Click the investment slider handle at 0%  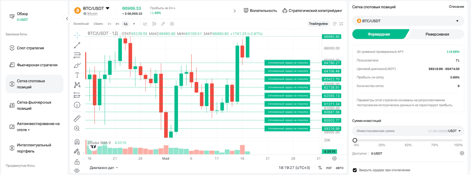355,140
